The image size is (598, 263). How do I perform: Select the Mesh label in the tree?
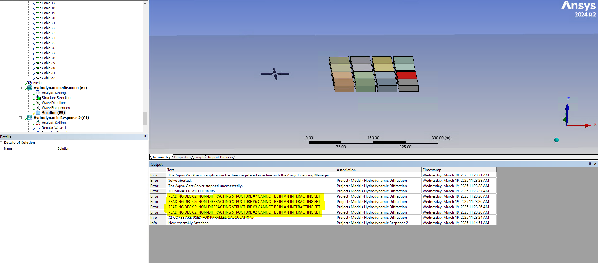tap(37, 83)
